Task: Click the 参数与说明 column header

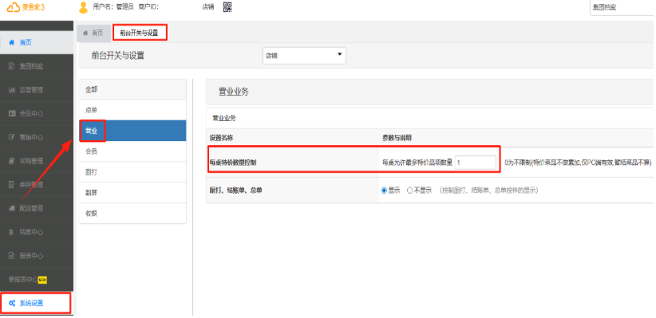Action: point(397,138)
